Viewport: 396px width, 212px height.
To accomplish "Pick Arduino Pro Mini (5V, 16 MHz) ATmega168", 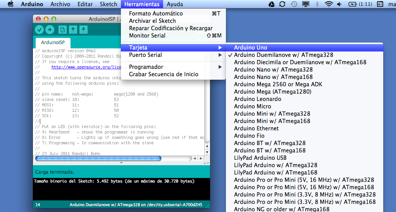I will [305, 187].
